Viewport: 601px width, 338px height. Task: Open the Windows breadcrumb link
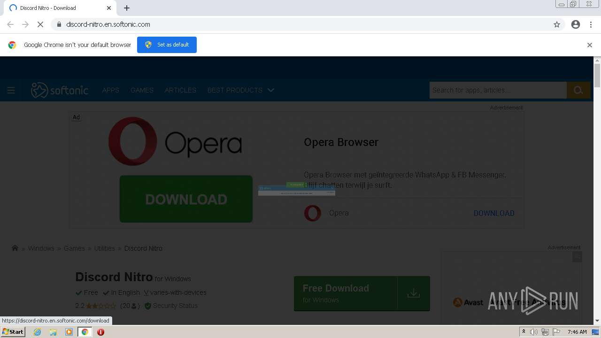pos(41,248)
